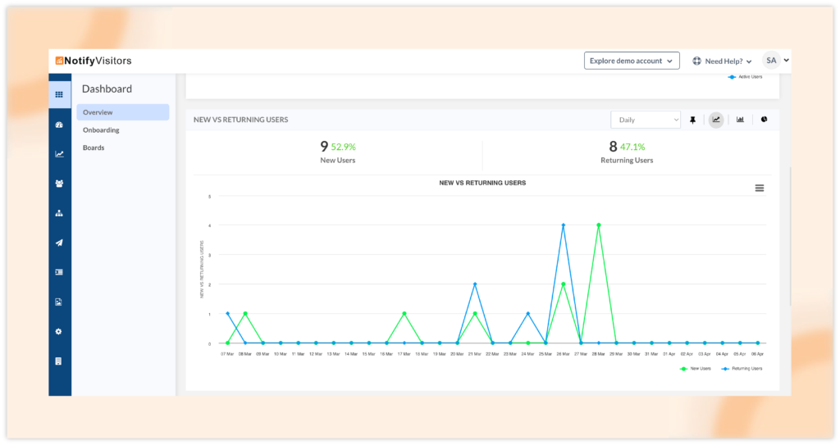Toggle Active Users legend in upper chart

click(745, 76)
